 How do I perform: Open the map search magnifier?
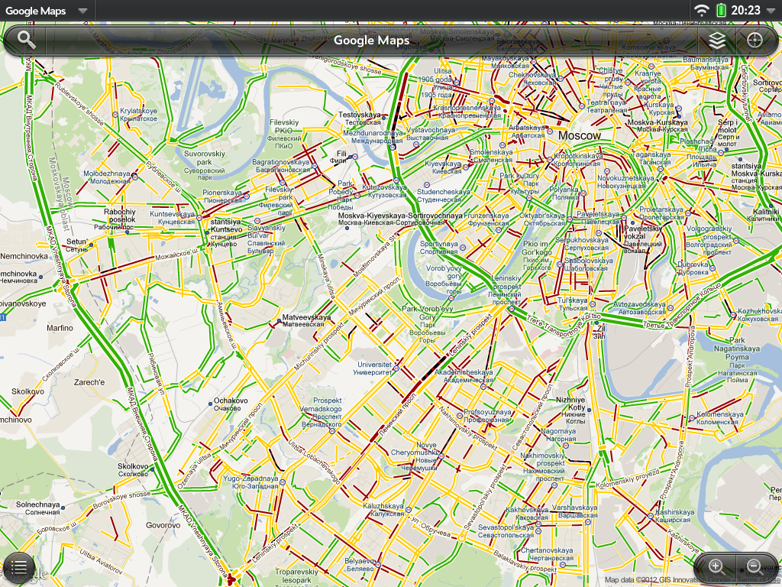pyautogui.click(x=27, y=40)
